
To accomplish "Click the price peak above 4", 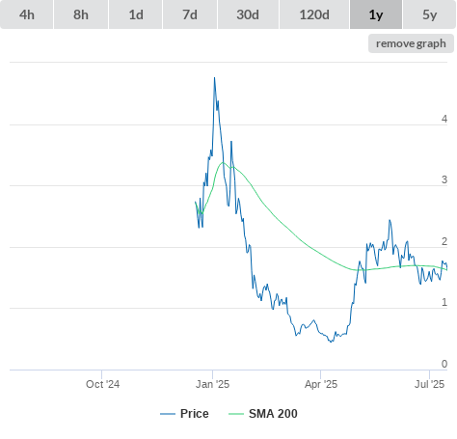I will click(x=214, y=78).
